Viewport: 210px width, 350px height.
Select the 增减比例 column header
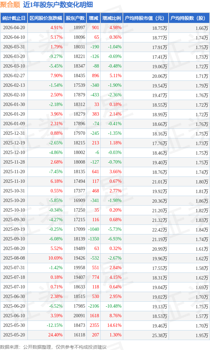[x=112, y=18]
